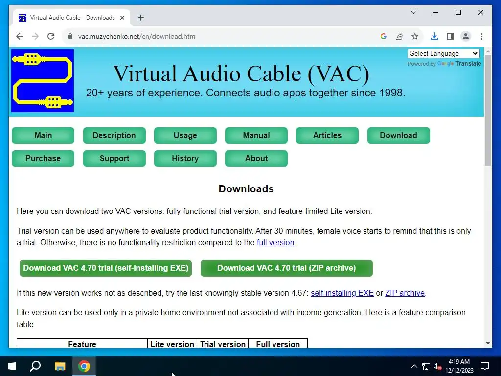Select the Virtual Audio Cable - Downloads tab

pos(72,18)
